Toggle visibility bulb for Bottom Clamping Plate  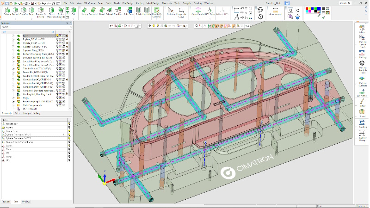57,54
